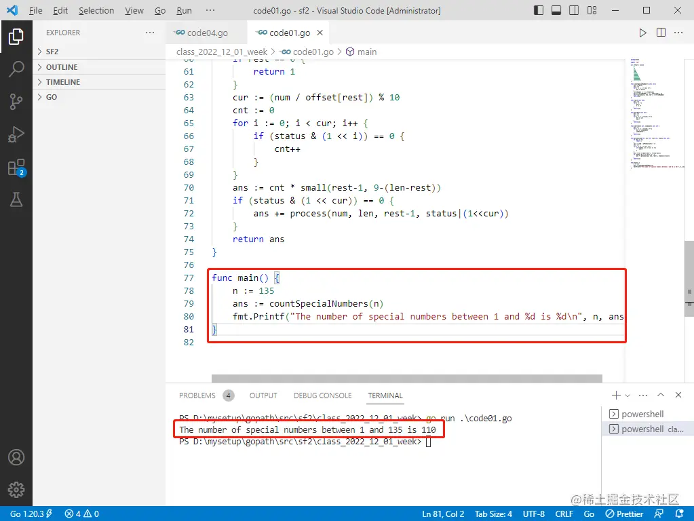Expand the TIMELINE section
This screenshot has height=521, width=694.
point(99,82)
